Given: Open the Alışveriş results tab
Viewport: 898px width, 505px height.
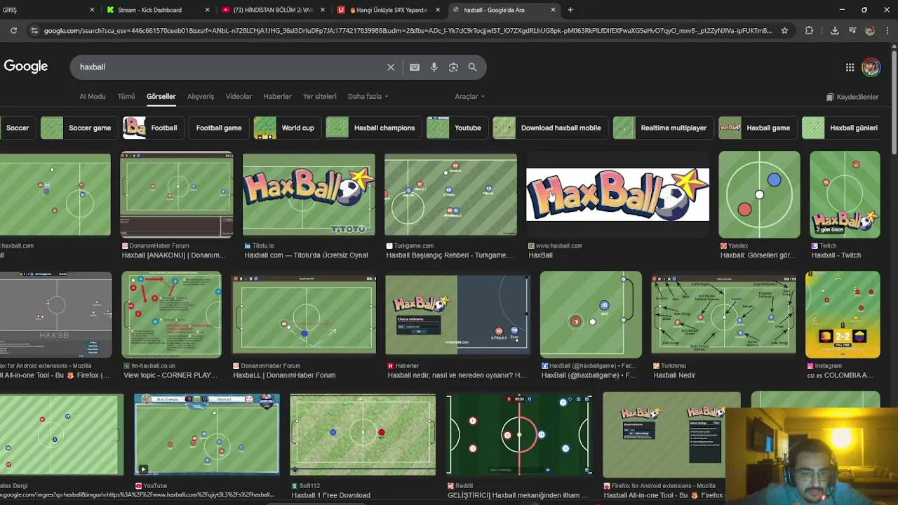Looking at the screenshot, I should pyautogui.click(x=201, y=96).
